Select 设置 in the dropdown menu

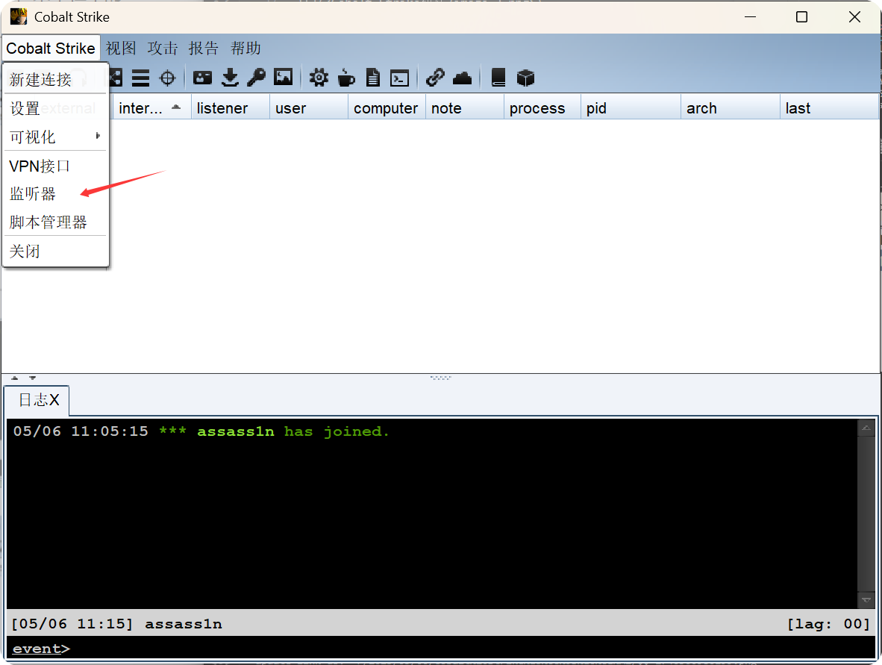[x=56, y=108]
